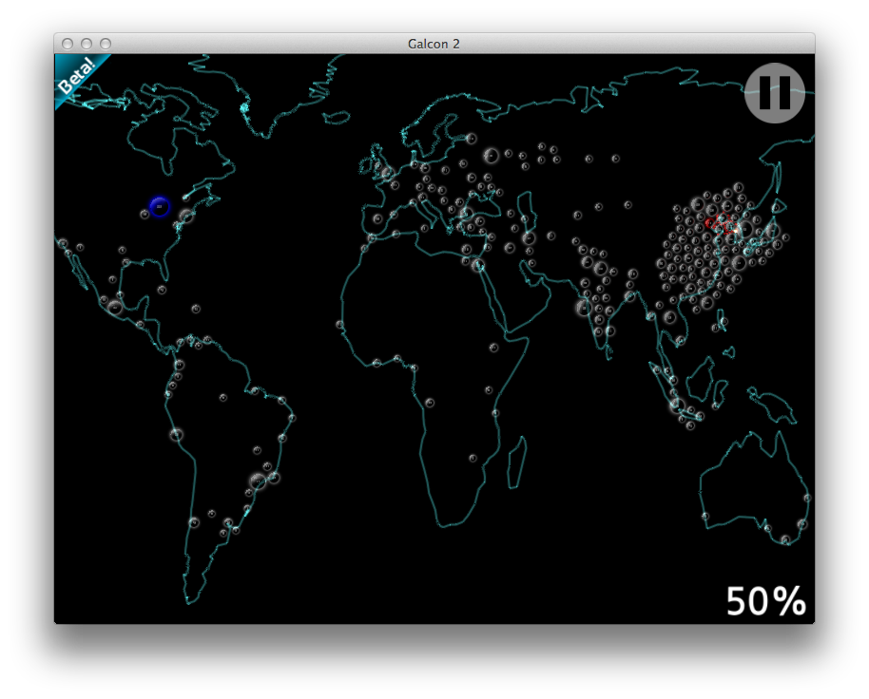Screen dimensions: 869x699
Task: Minimize the Galcon 2 window
Action: [87, 44]
